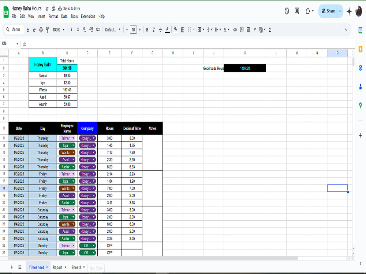
Task: Insert a link
Action: tap(235, 30)
